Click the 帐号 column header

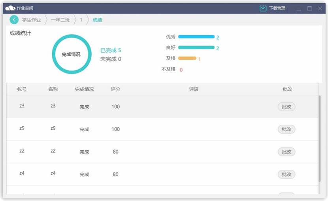pos(22,89)
